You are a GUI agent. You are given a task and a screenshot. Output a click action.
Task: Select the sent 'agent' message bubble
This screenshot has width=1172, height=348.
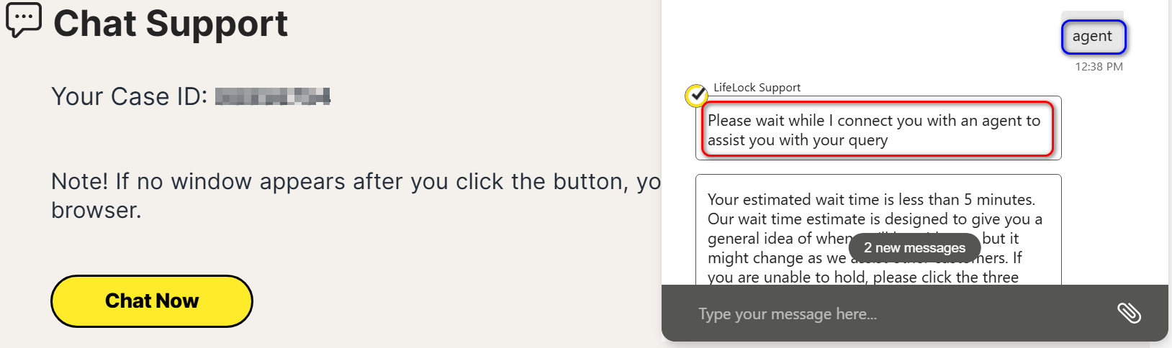coord(1093,37)
